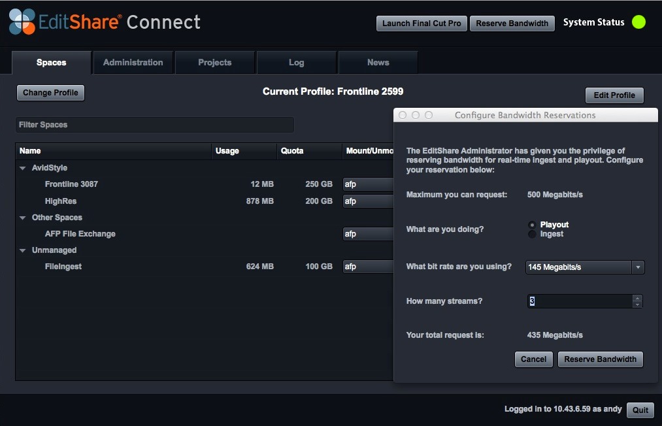Sort by the Quota column header
The image size is (662, 426).
(x=309, y=151)
